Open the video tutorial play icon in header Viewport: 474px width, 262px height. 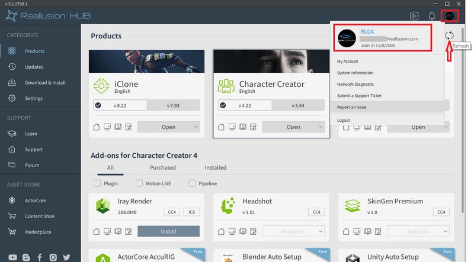tap(414, 16)
